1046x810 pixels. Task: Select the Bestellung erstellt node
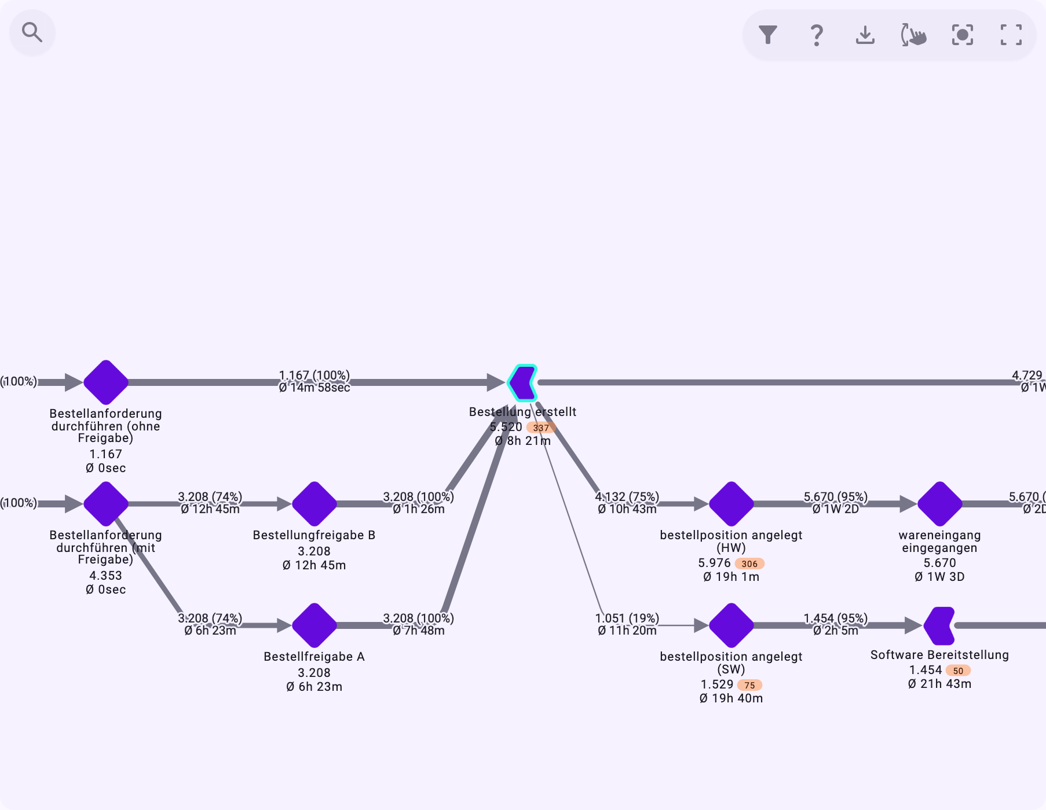(x=523, y=382)
